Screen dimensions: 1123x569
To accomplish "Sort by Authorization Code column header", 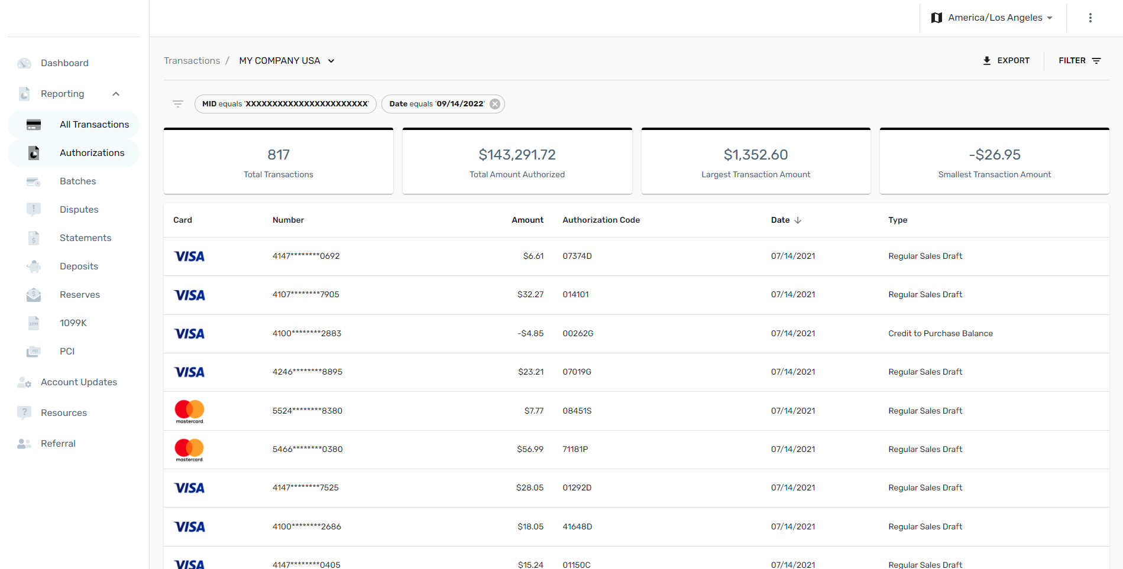I will pos(601,220).
